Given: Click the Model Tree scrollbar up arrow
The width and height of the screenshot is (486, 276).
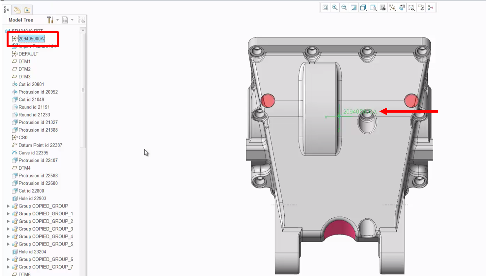Looking at the screenshot, I should click(x=83, y=30).
